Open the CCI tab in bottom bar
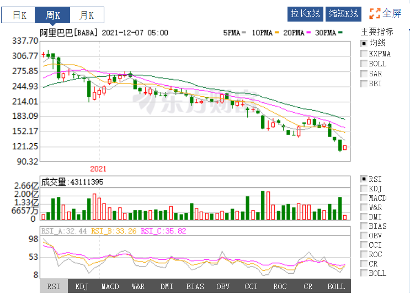The height and width of the screenshot is (303, 410). [x=251, y=286]
